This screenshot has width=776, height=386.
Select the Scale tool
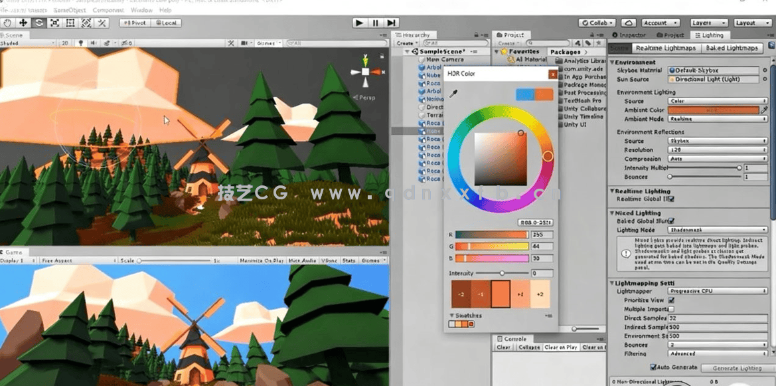[x=54, y=23]
